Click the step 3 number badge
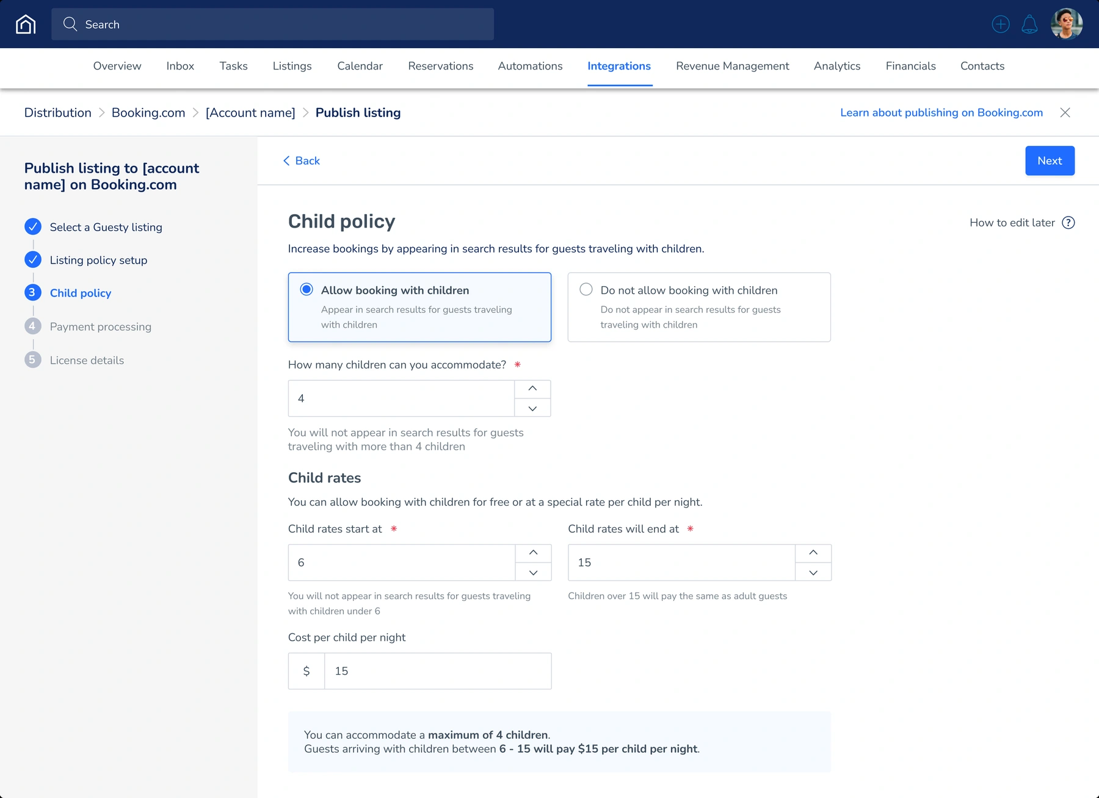 33,293
